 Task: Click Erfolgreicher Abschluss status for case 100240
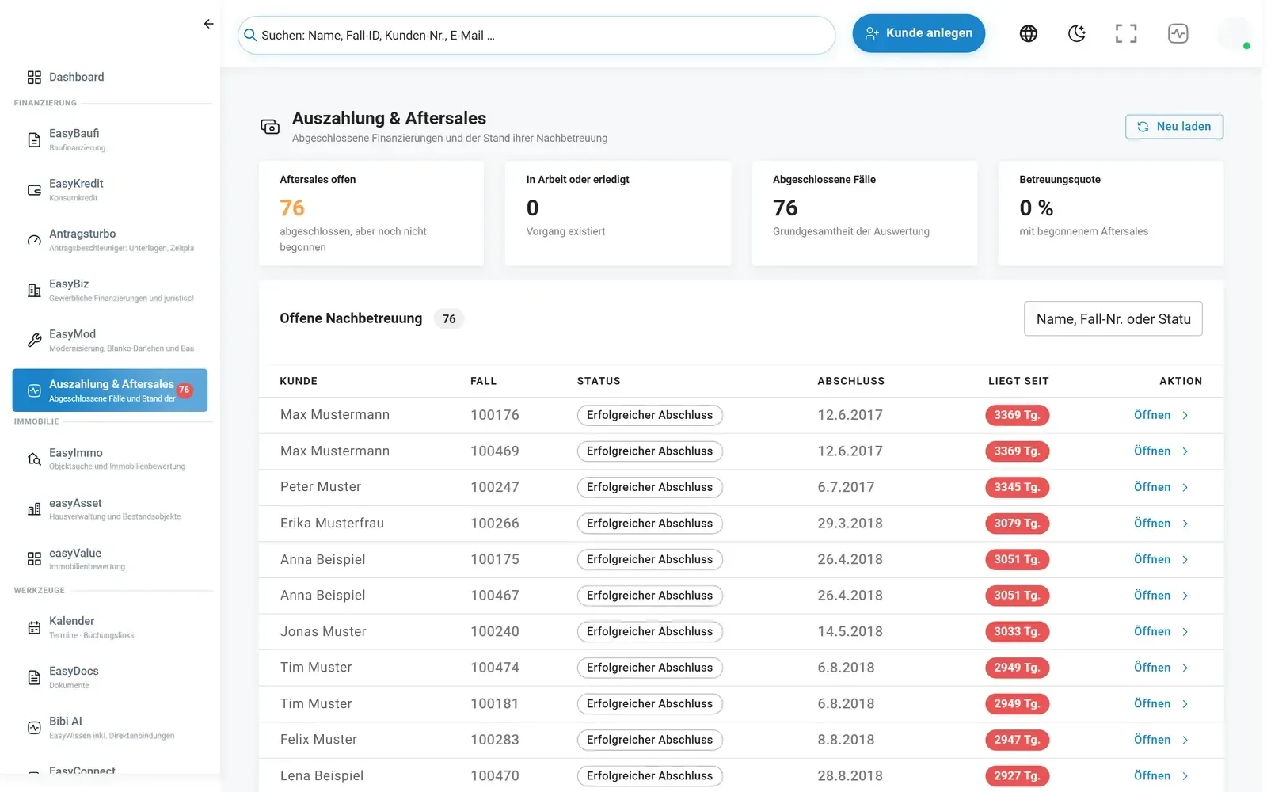click(649, 632)
